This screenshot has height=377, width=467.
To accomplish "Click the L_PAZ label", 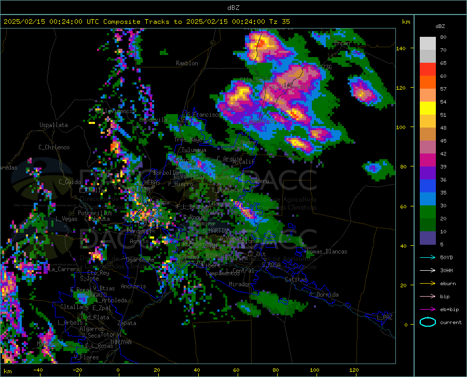I will coord(384,317).
